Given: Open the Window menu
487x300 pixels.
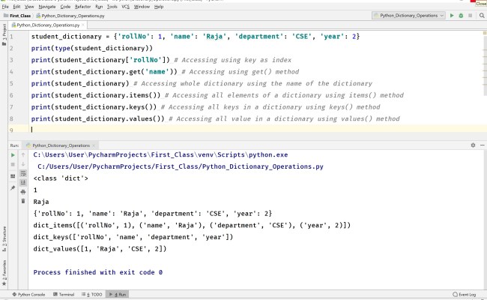Looking at the screenshot, I should pos(142,7).
